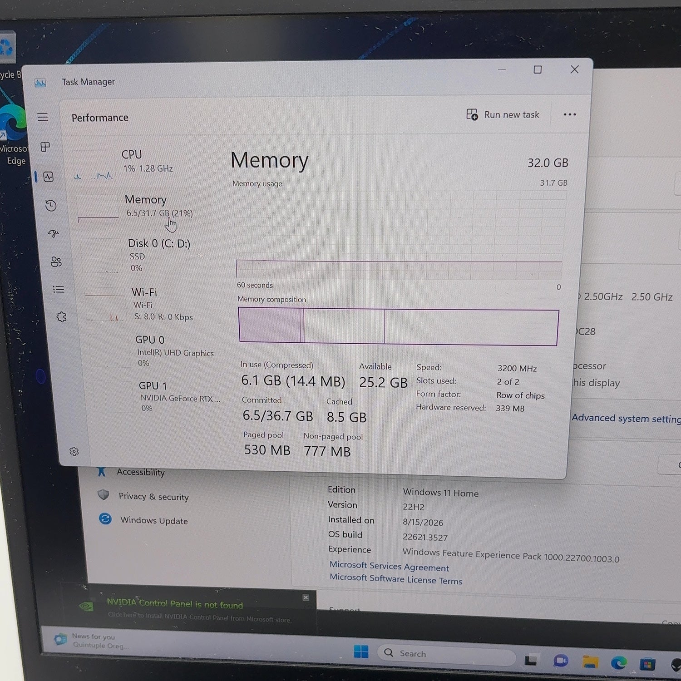Screen dimensions: 681x681
Task: Click the Memory composition bar
Action: click(x=398, y=326)
